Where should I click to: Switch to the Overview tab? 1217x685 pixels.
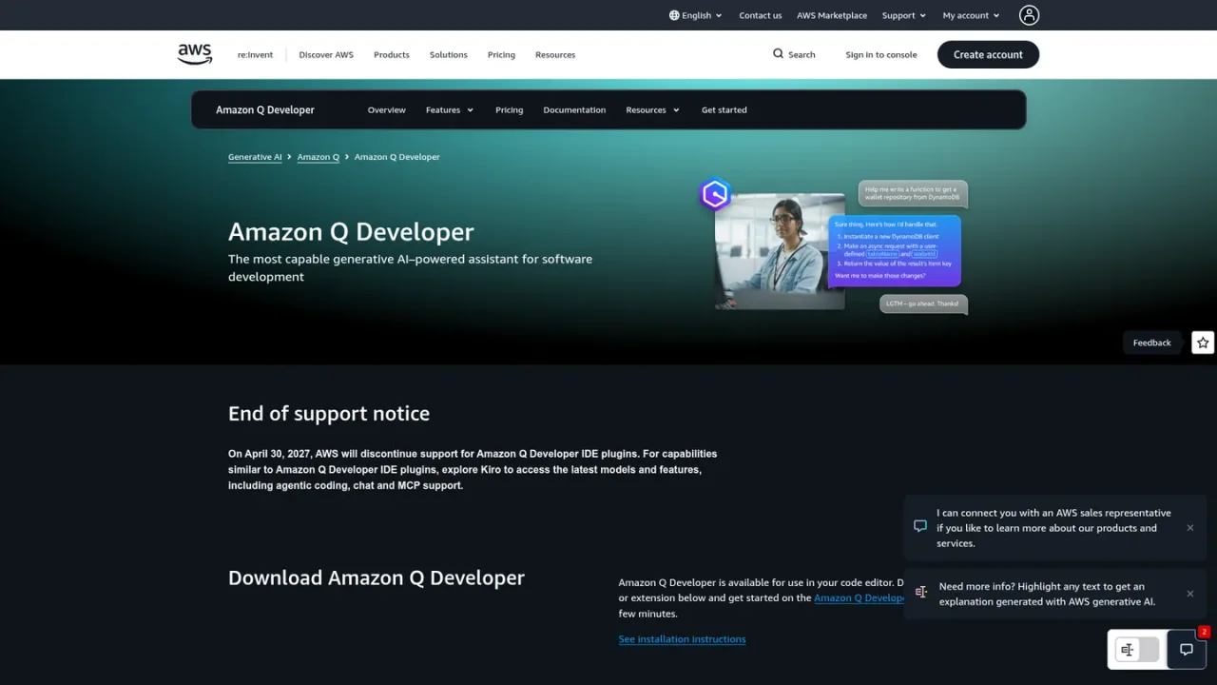[387, 109]
